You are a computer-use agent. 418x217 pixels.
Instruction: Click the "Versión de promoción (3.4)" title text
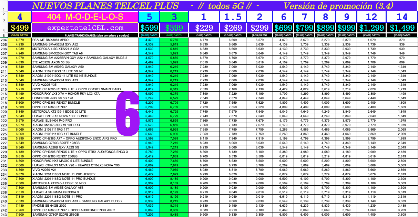[338, 6]
